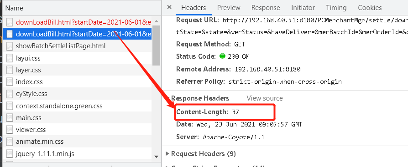This screenshot has width=408, height=167.
Task: Click file icon for jquery-1.11.1.min.js
Action: pyautogui.click(x=10, y=153)
